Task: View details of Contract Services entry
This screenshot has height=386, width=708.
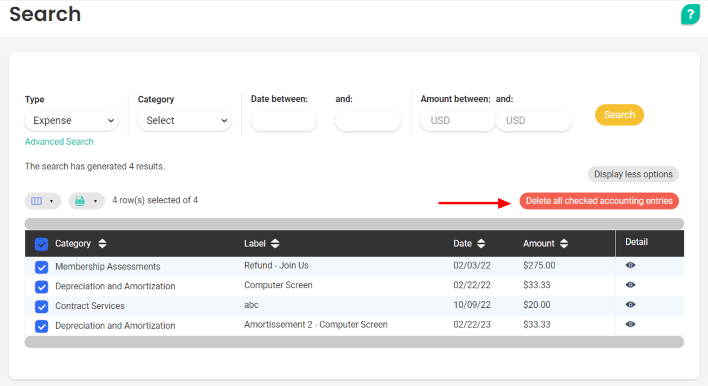Action: pos(630,304)
